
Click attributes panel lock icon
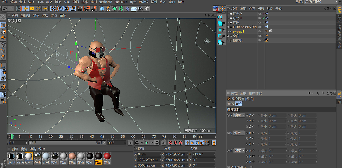(328, 93)
